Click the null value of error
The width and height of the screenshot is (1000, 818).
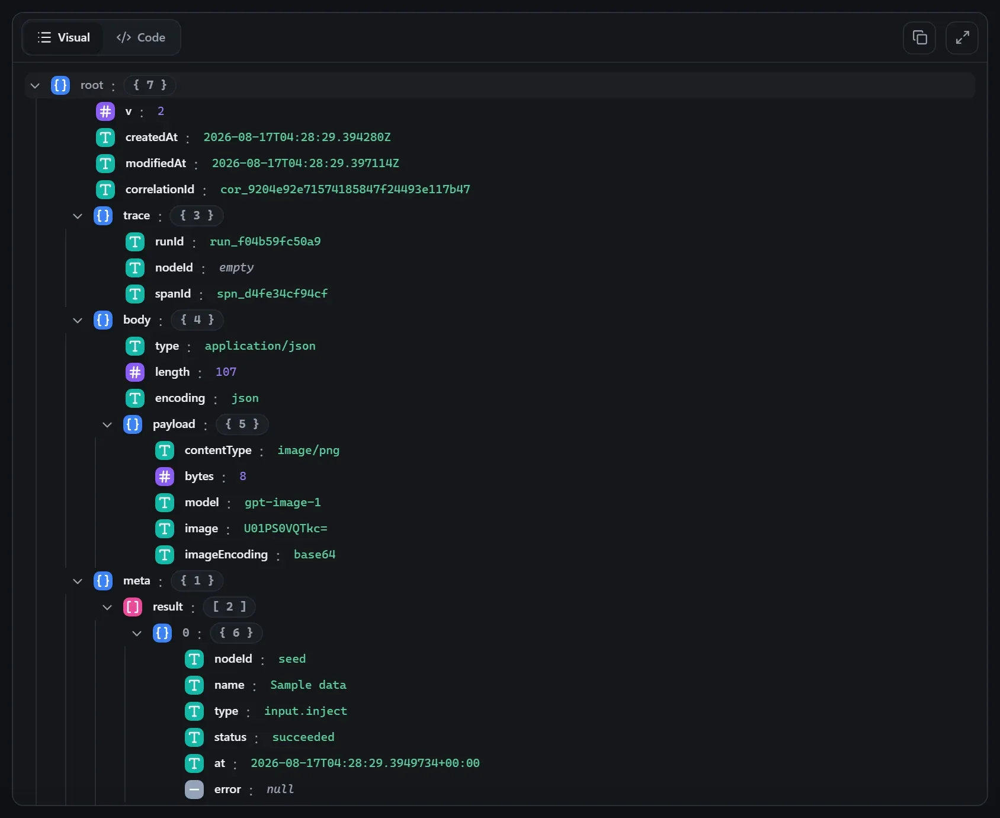[x=280, y=790]
